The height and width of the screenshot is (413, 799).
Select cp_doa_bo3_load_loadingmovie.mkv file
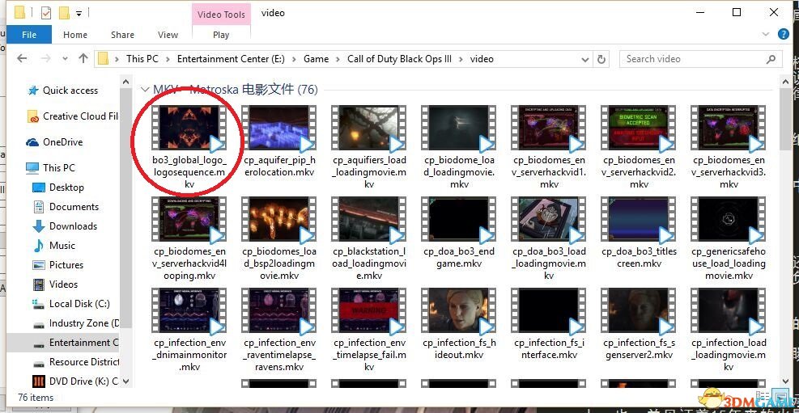tap(550, 239)
